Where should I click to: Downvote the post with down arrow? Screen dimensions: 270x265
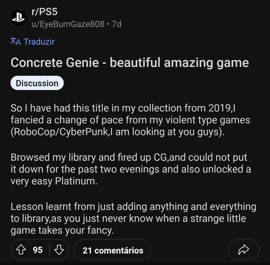(x=59, y=250)
